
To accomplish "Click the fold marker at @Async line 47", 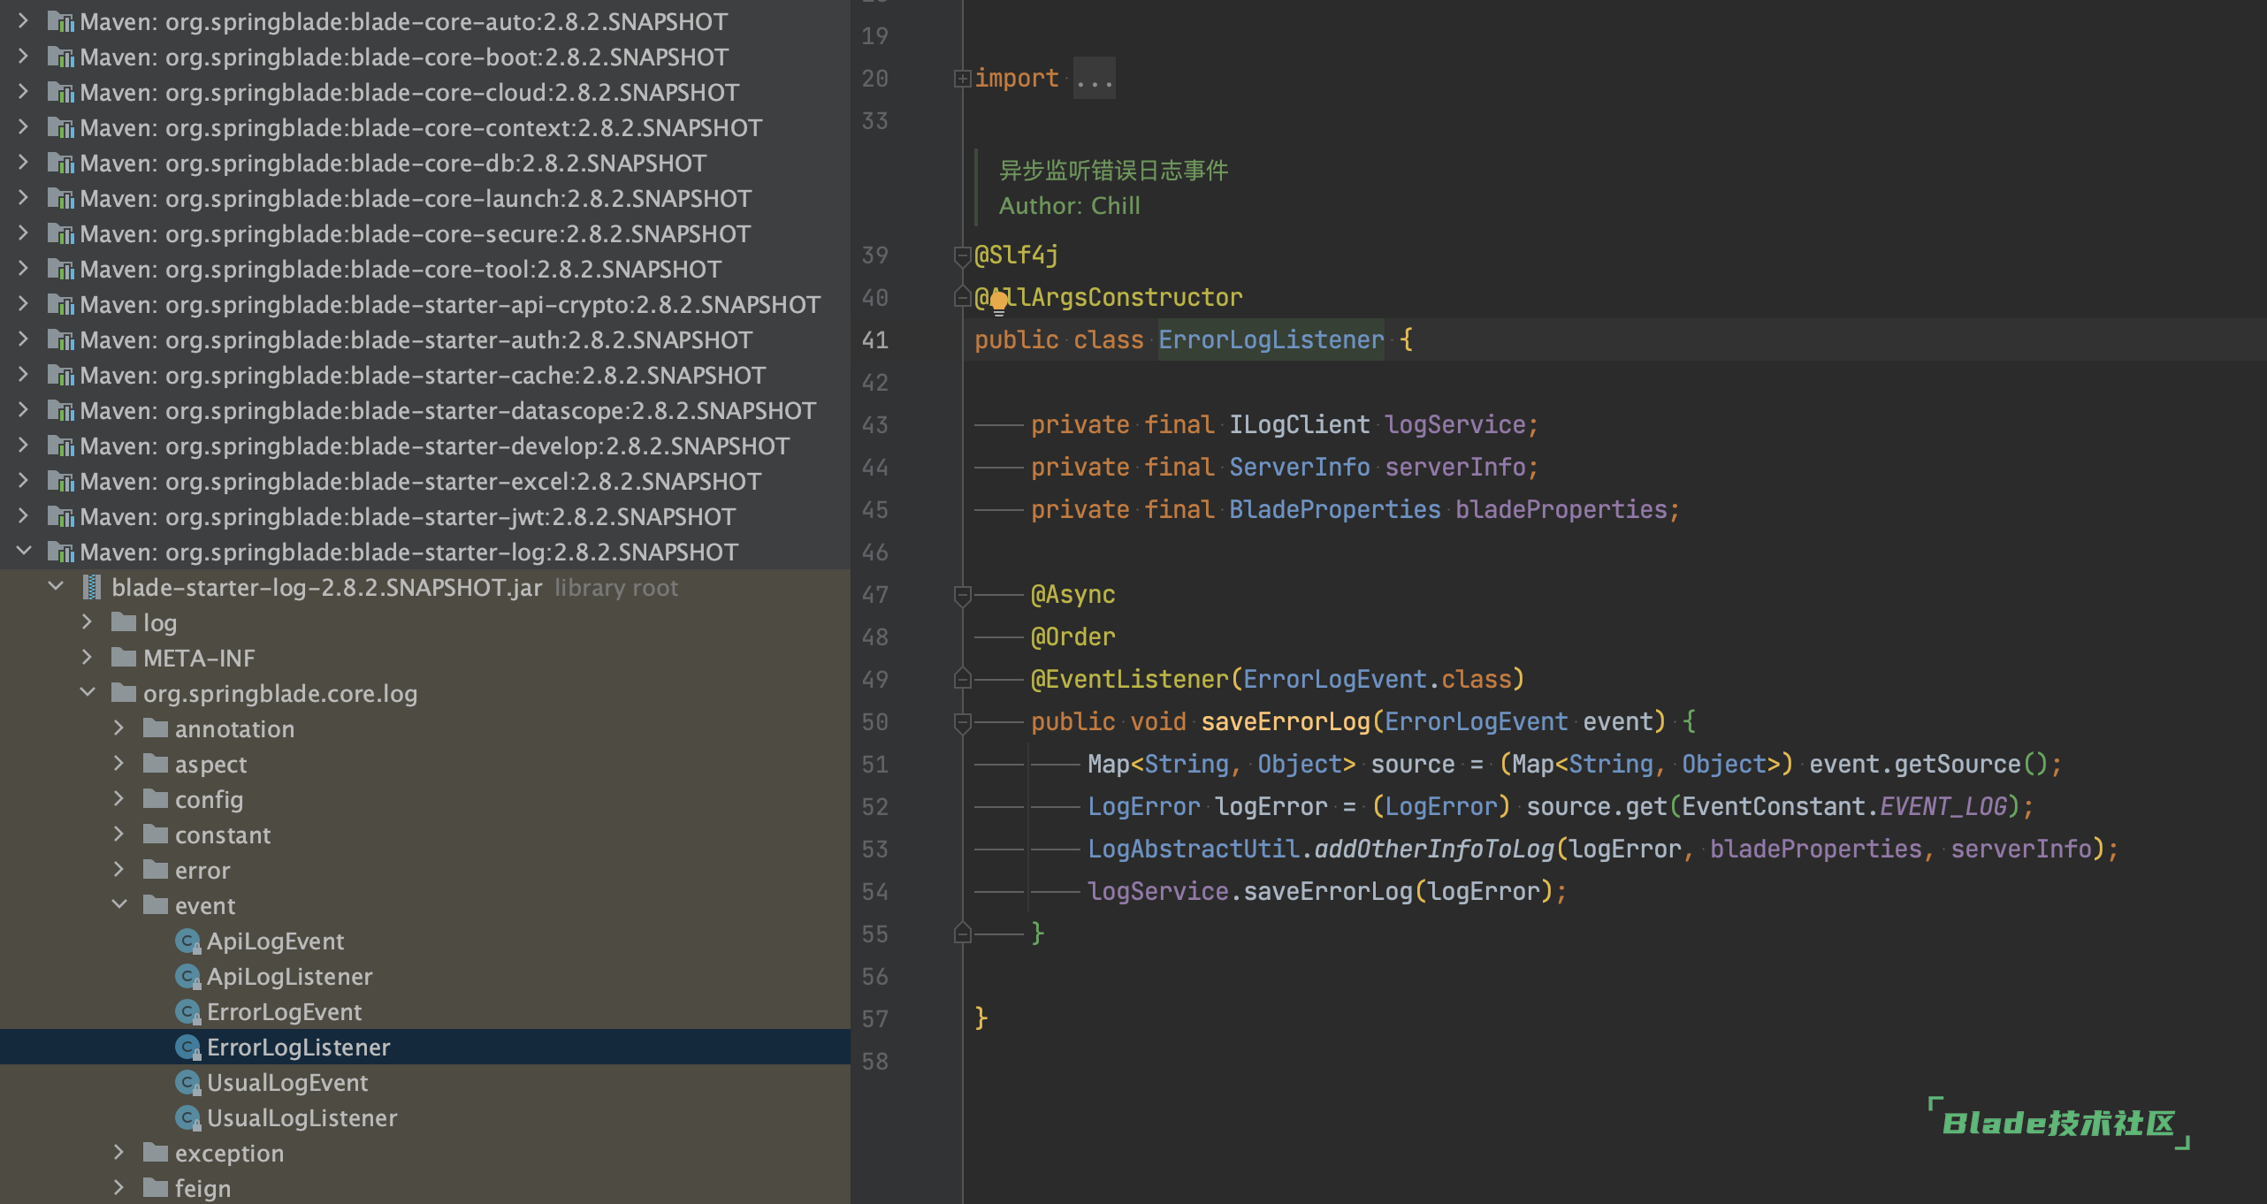I will pos(962,595).
